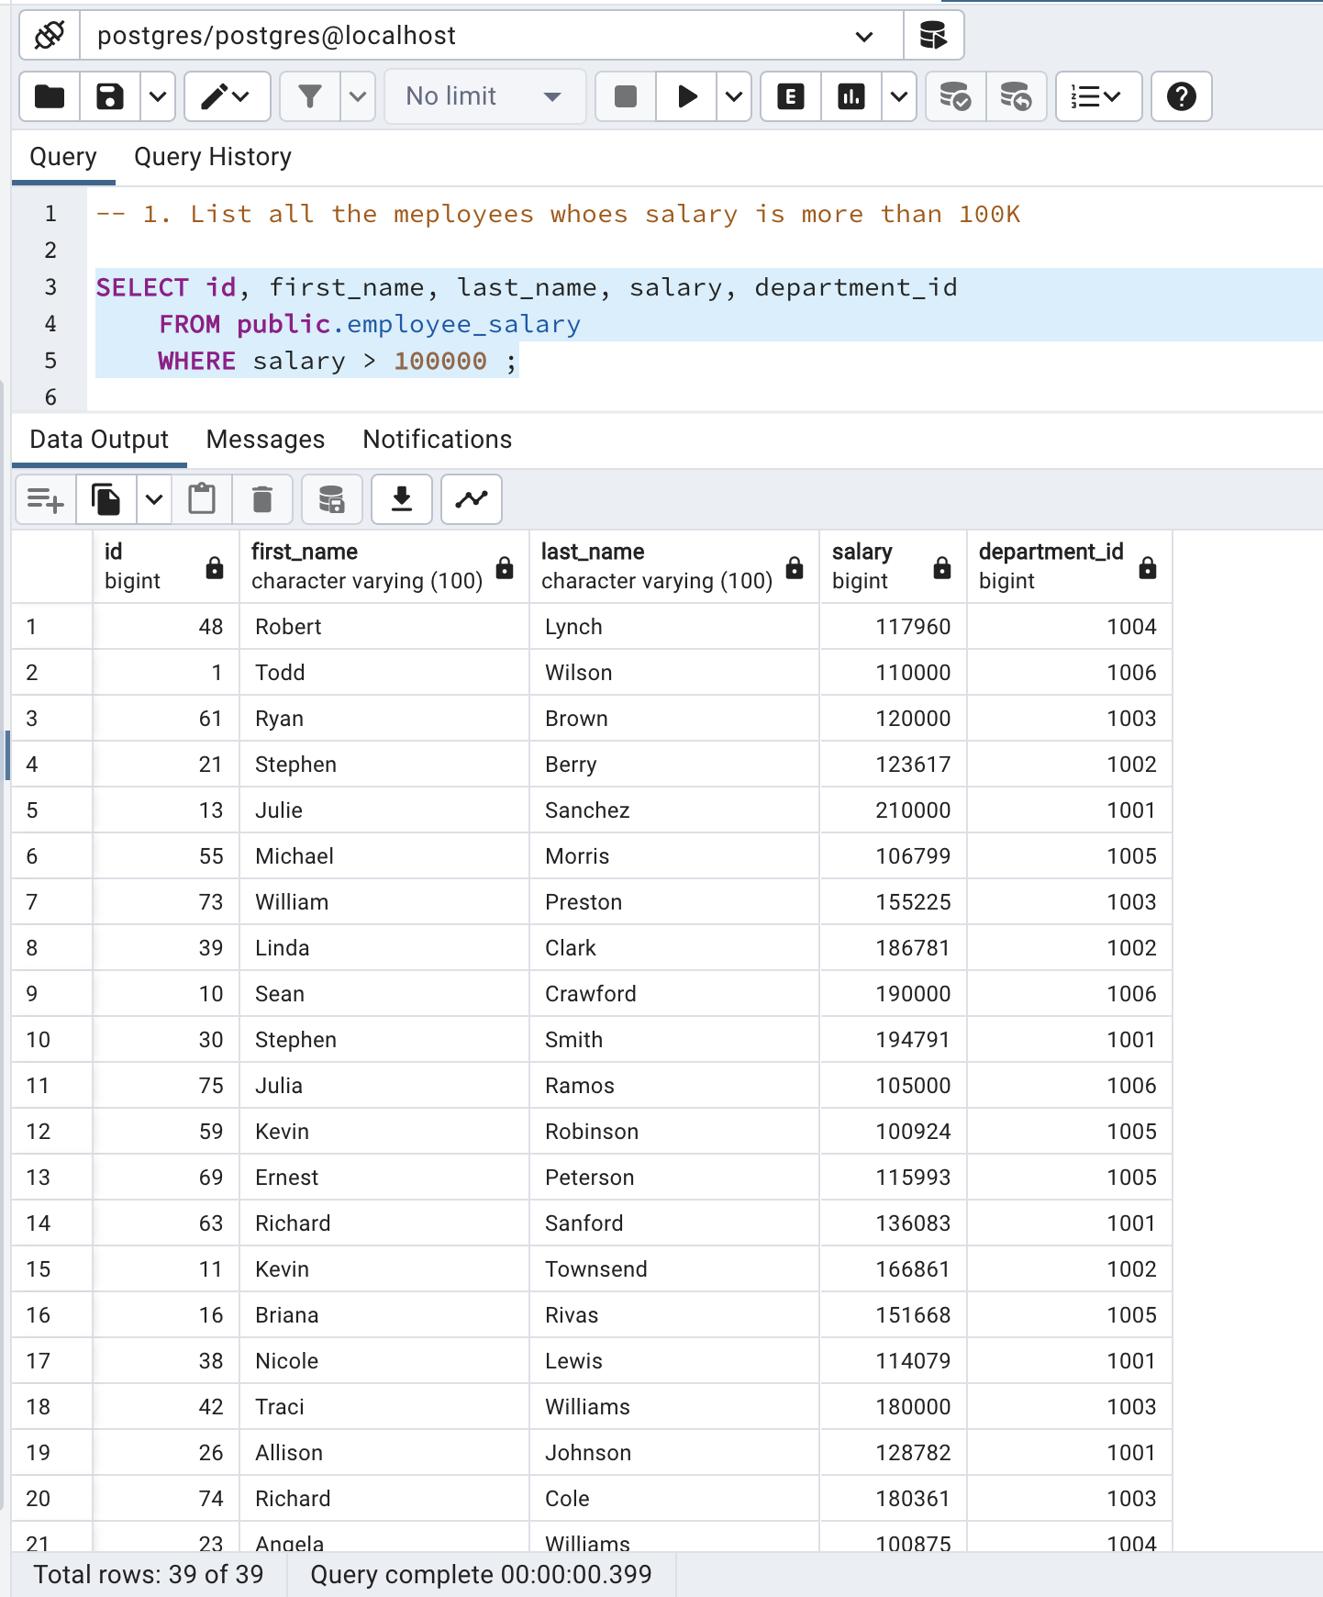Open the No limit rows dropdown
The image size is (1323, 1597).
pyautogui.click(x=484, y=96)
